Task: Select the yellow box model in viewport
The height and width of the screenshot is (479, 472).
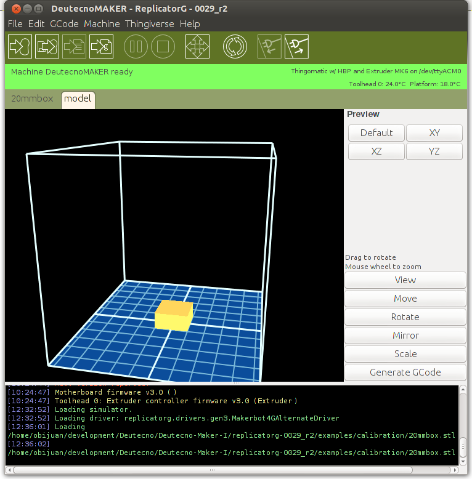Action: point(173,316)
